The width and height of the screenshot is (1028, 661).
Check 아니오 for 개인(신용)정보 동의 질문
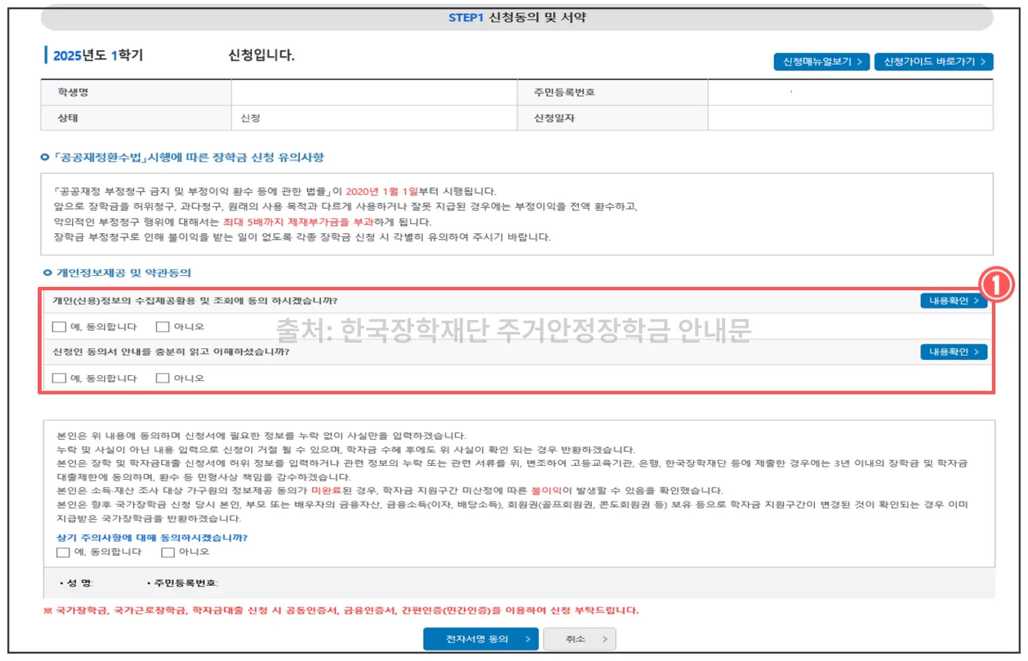162,326
